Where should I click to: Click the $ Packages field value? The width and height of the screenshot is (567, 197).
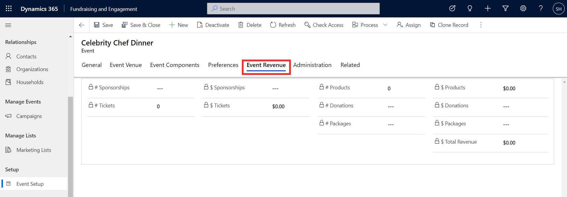[x=506, y=124]
